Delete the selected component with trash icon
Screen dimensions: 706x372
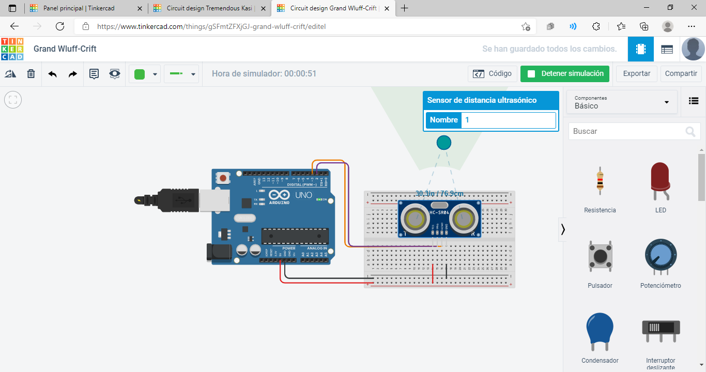[x=31, y=74]
